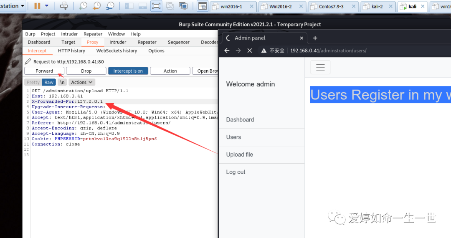Screen dimensions: 451x238
Task: Switch to the Intruder tool tab
Action: pos(118,42)
